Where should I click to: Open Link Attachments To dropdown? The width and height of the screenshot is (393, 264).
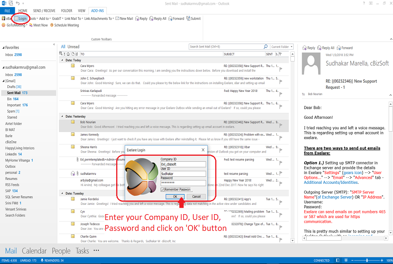[x=99, y=19]
